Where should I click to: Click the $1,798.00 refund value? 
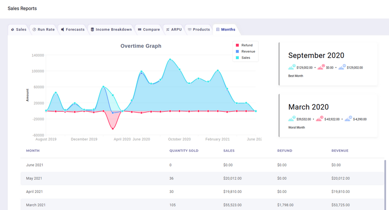[x=285, y=205]
